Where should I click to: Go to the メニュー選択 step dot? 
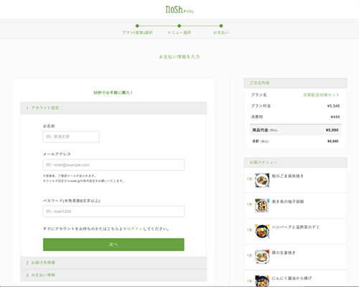coord(179,26)
